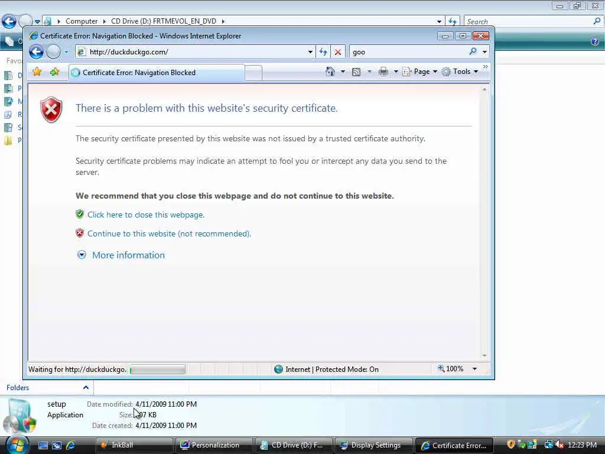The image size is (605, 454).
Task: Open recent pages dropdown beside forward button
Action: pyautogui.click(x=66, y=52)
